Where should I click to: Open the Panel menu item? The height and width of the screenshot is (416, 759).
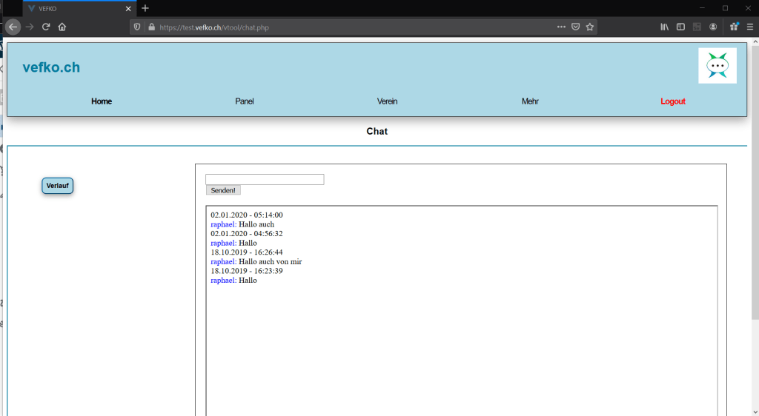coord(244,101)
